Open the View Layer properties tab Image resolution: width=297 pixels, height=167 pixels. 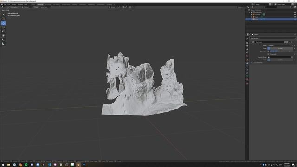pyautogui.click(x=247, y=49)
